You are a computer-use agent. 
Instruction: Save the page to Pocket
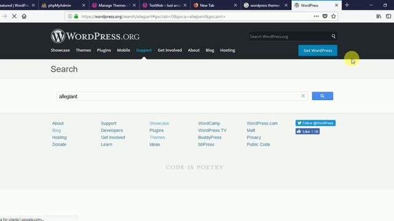(x=325, y=17)
